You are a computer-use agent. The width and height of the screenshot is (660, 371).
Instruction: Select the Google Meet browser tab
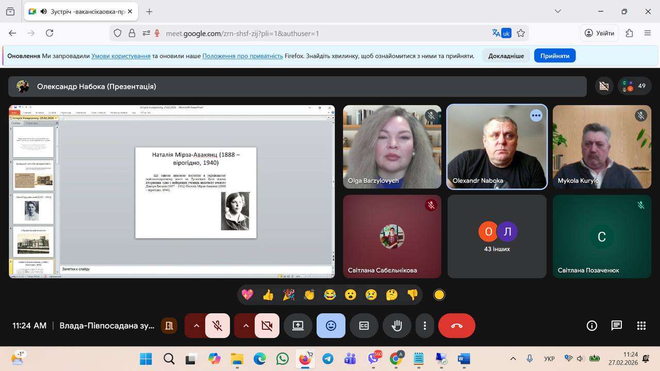coord(77,11)
